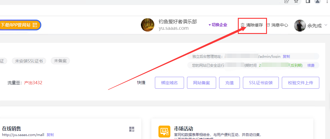Click the browser side panel icon
The image size is (330, 139).
[308, 1]
